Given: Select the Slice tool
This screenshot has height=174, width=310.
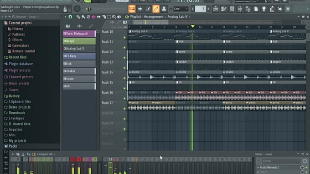Looking at the screenshot, I should 104,17.
